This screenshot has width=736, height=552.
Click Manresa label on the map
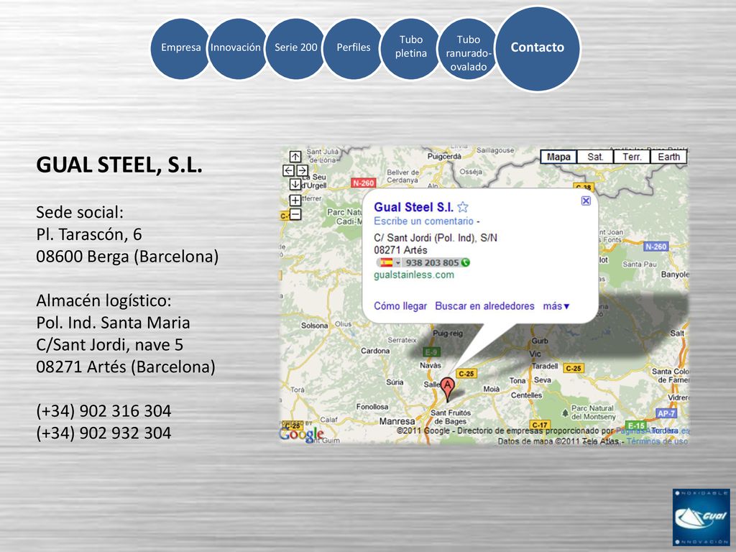[397, 421]
